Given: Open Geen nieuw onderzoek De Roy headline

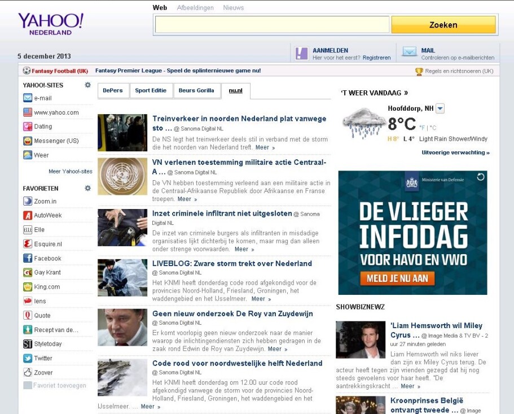Looking at the screenshot, I should [232, 313].
